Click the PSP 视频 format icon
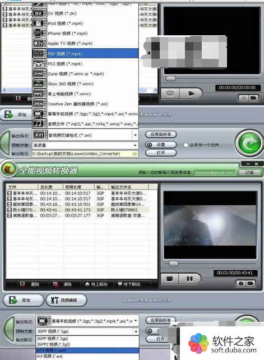Screen dimensions: 264x360 [x=39, y=53]
